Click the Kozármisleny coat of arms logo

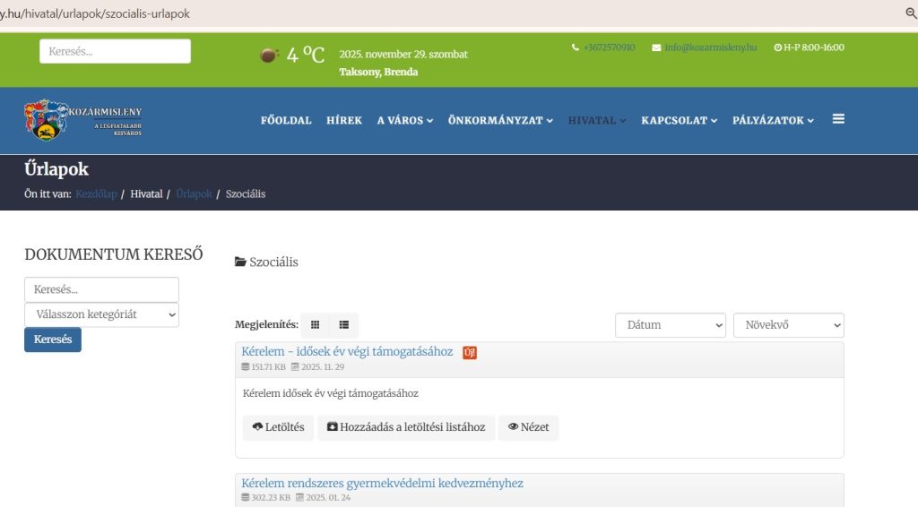(46, 120)
